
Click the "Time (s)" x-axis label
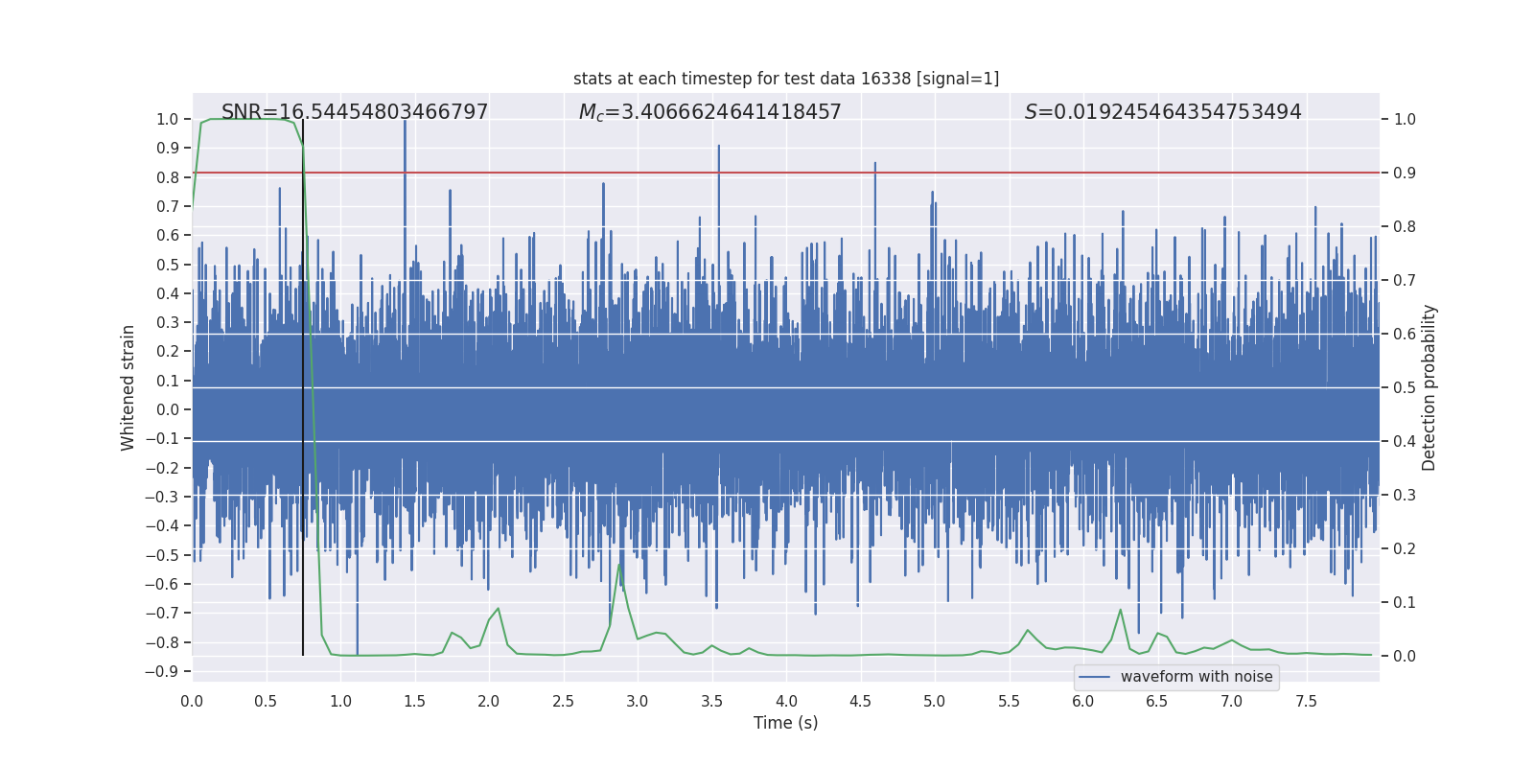(785, 723)
